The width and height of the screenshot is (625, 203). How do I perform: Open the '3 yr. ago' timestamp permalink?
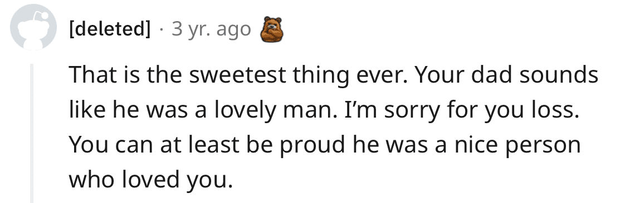[211, 29]
